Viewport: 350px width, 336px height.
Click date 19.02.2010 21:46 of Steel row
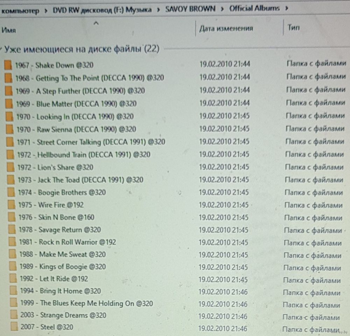pos(223,328)
